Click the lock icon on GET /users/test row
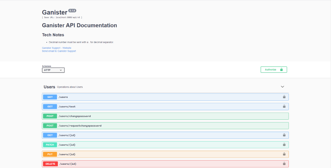Image resolution: width=331 pixels, height=168 pixels. [x=284, y=106]
